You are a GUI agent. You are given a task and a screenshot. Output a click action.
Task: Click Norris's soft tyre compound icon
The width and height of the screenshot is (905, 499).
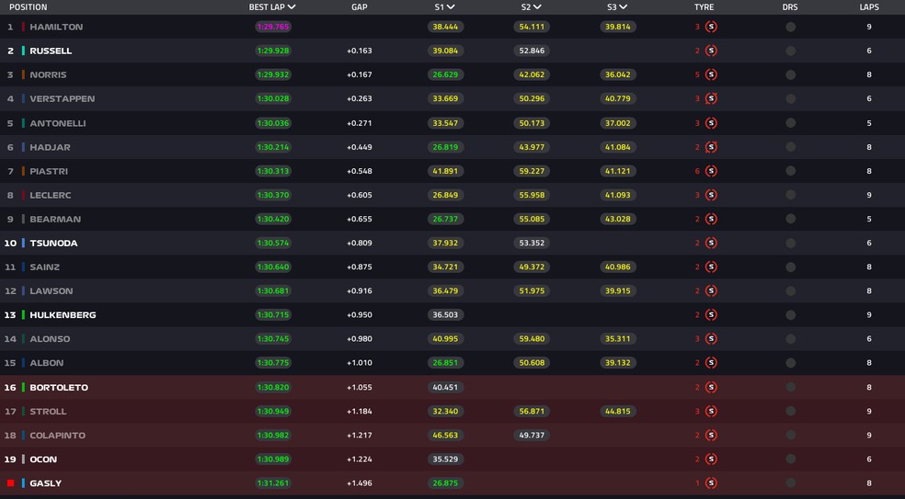(x=711, y=74)
